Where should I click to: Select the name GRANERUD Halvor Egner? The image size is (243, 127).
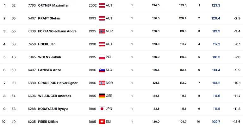58,83
